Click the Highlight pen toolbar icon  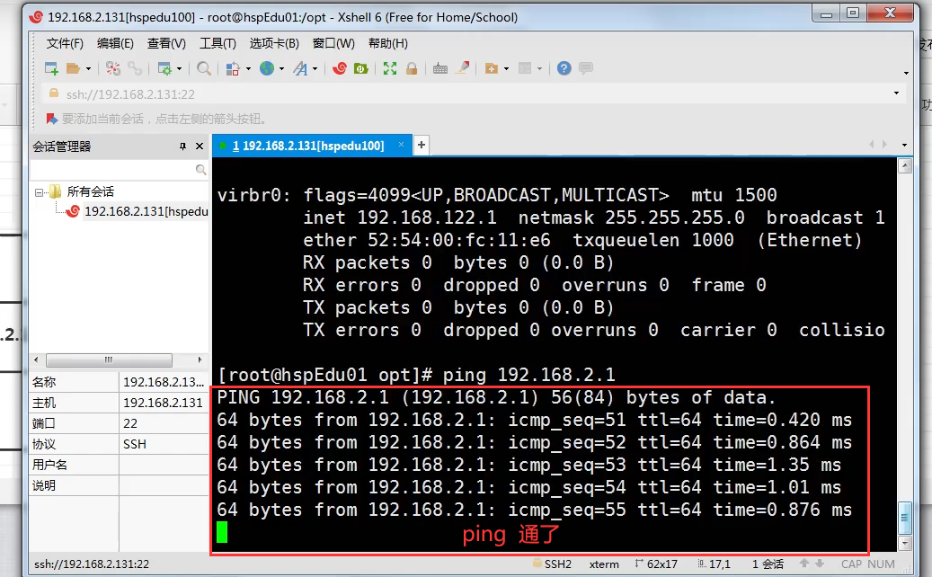tap(463, 68)
